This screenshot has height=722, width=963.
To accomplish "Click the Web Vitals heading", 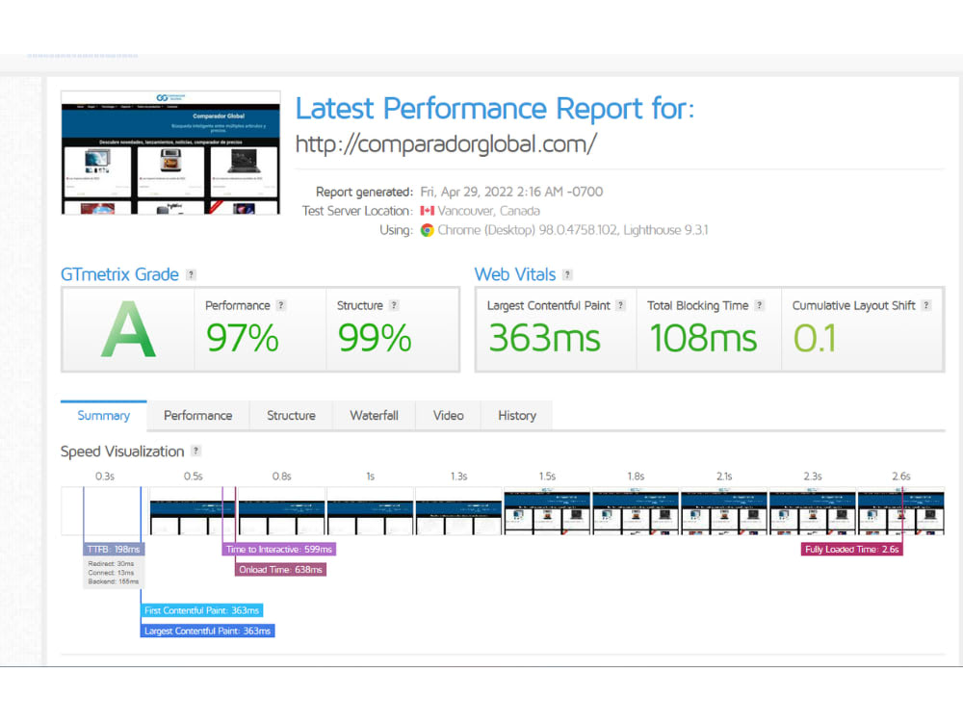I will [x=514, y=274].
